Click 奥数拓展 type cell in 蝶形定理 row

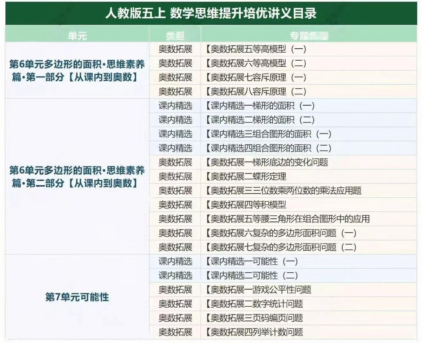click(176, 176)
